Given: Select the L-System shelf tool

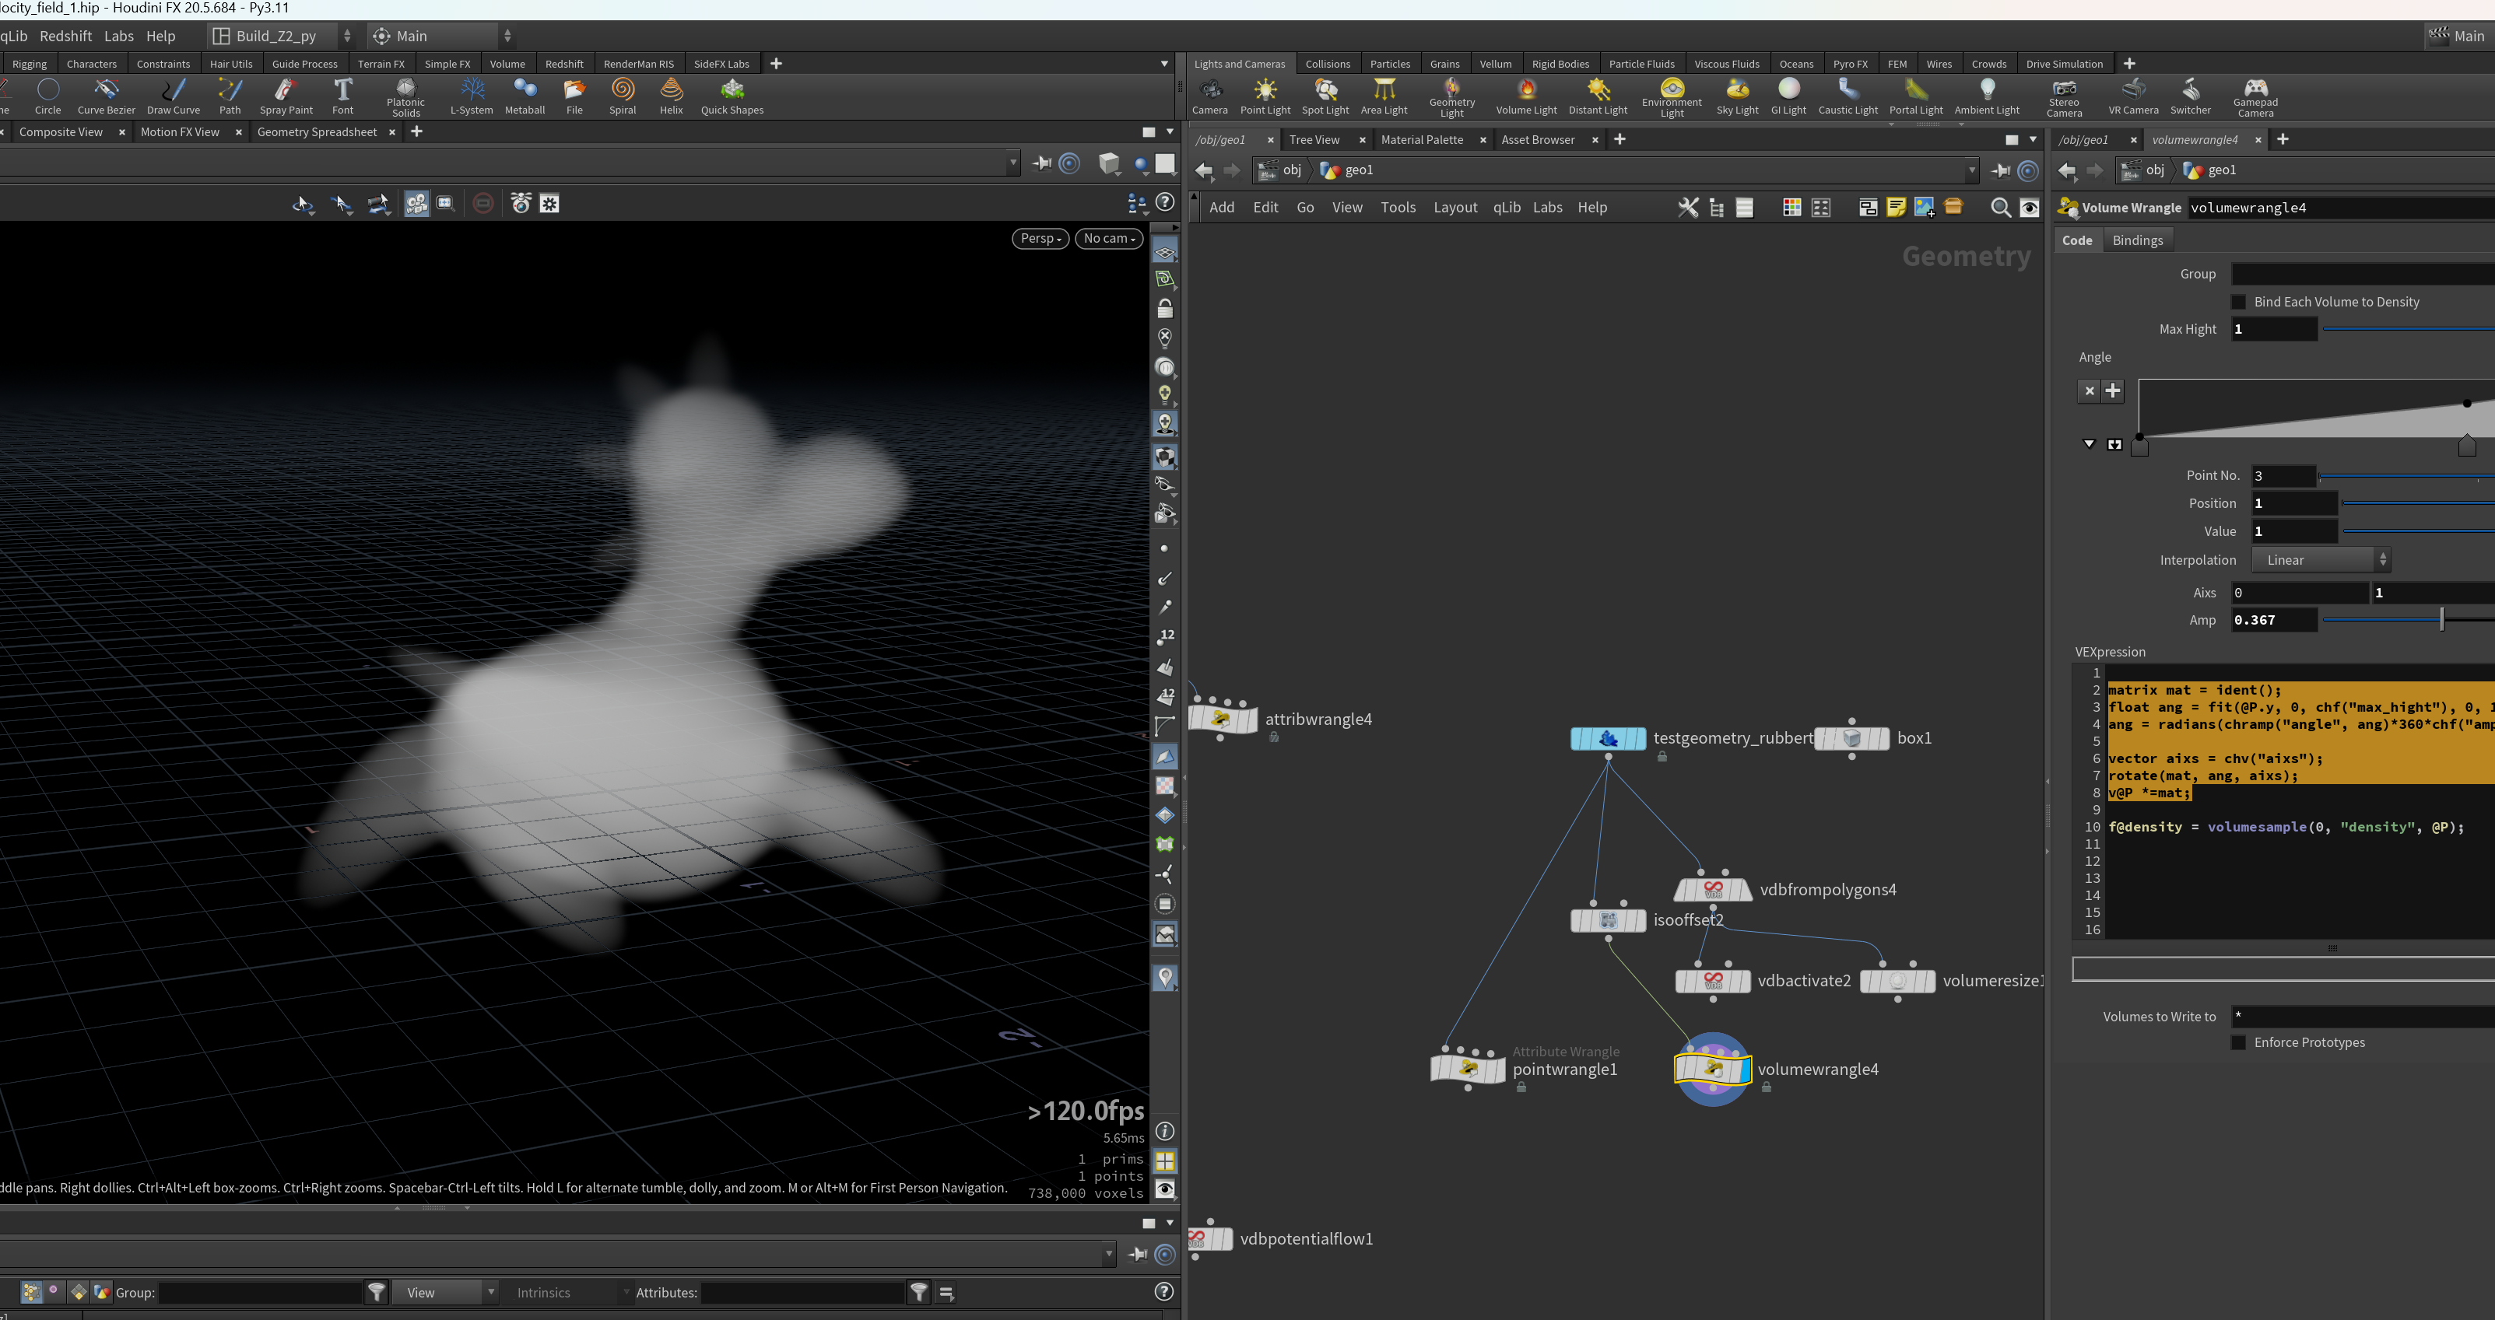Looking at the screenshot, I should pos(472,96).
